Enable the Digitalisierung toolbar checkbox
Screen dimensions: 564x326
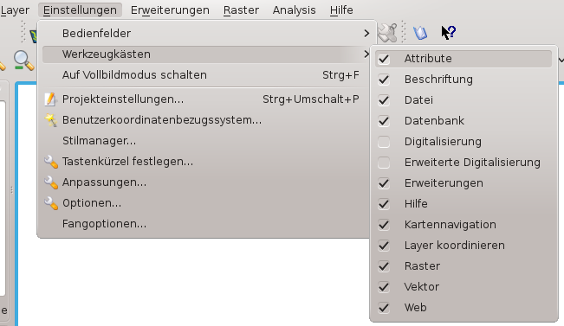pyautogui.click(x=384, y=142)
